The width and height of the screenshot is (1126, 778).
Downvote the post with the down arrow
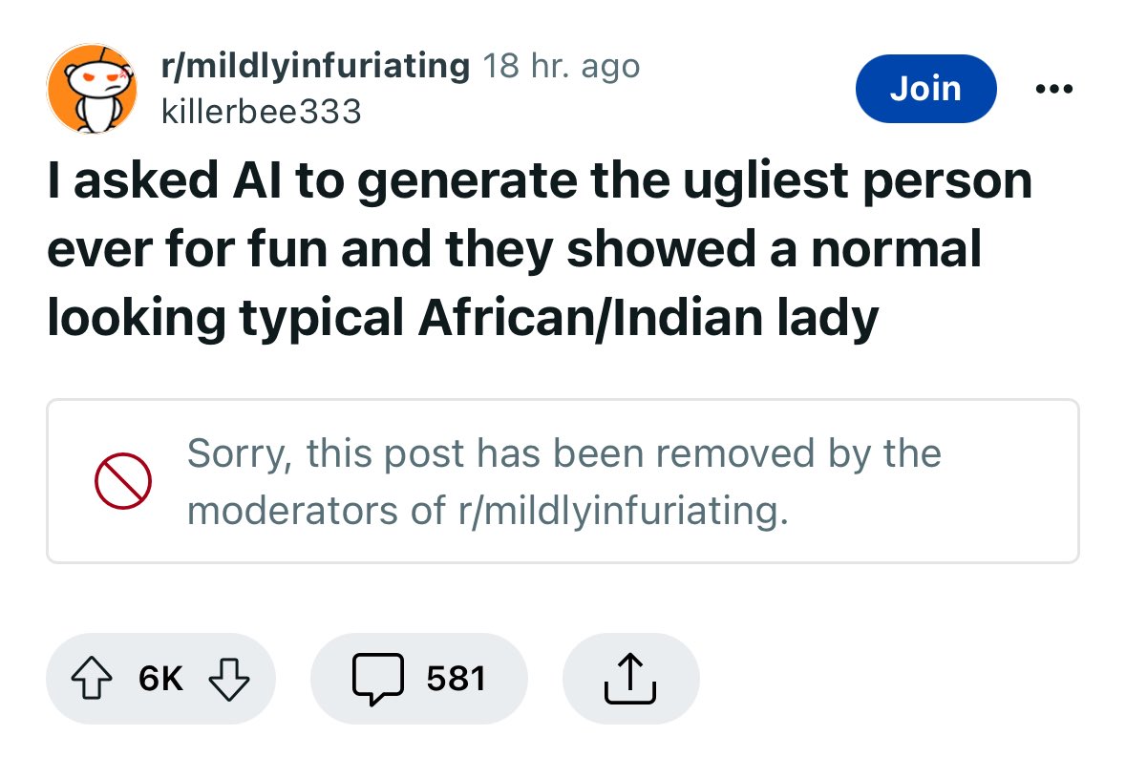(227, 679)
